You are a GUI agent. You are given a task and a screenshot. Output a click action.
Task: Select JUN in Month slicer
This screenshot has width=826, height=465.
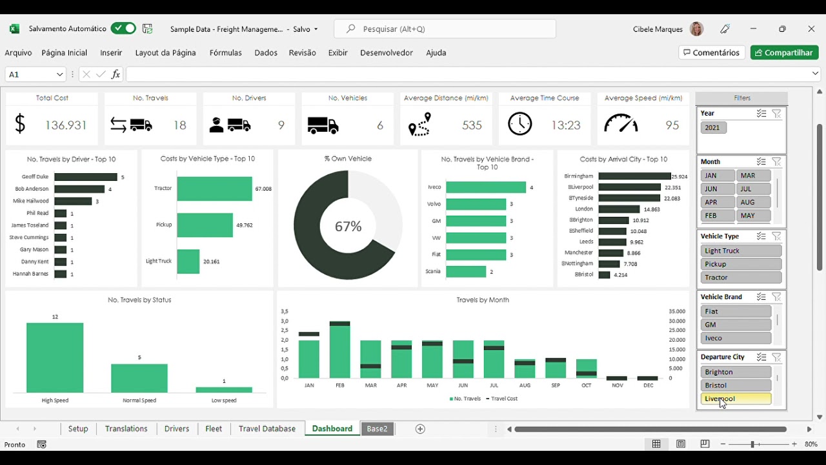[718, 189]
